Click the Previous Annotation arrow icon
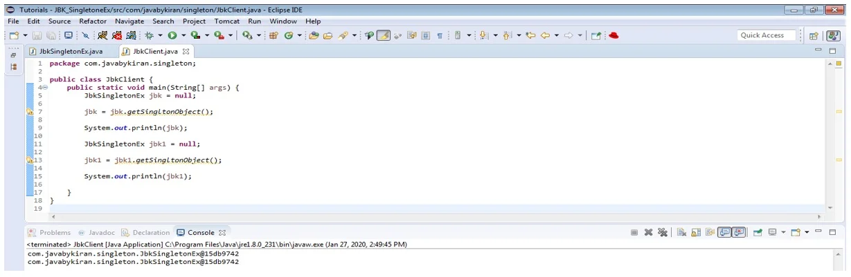The height and width of the screenshot is (277, 851). click(x=506, y=35)
